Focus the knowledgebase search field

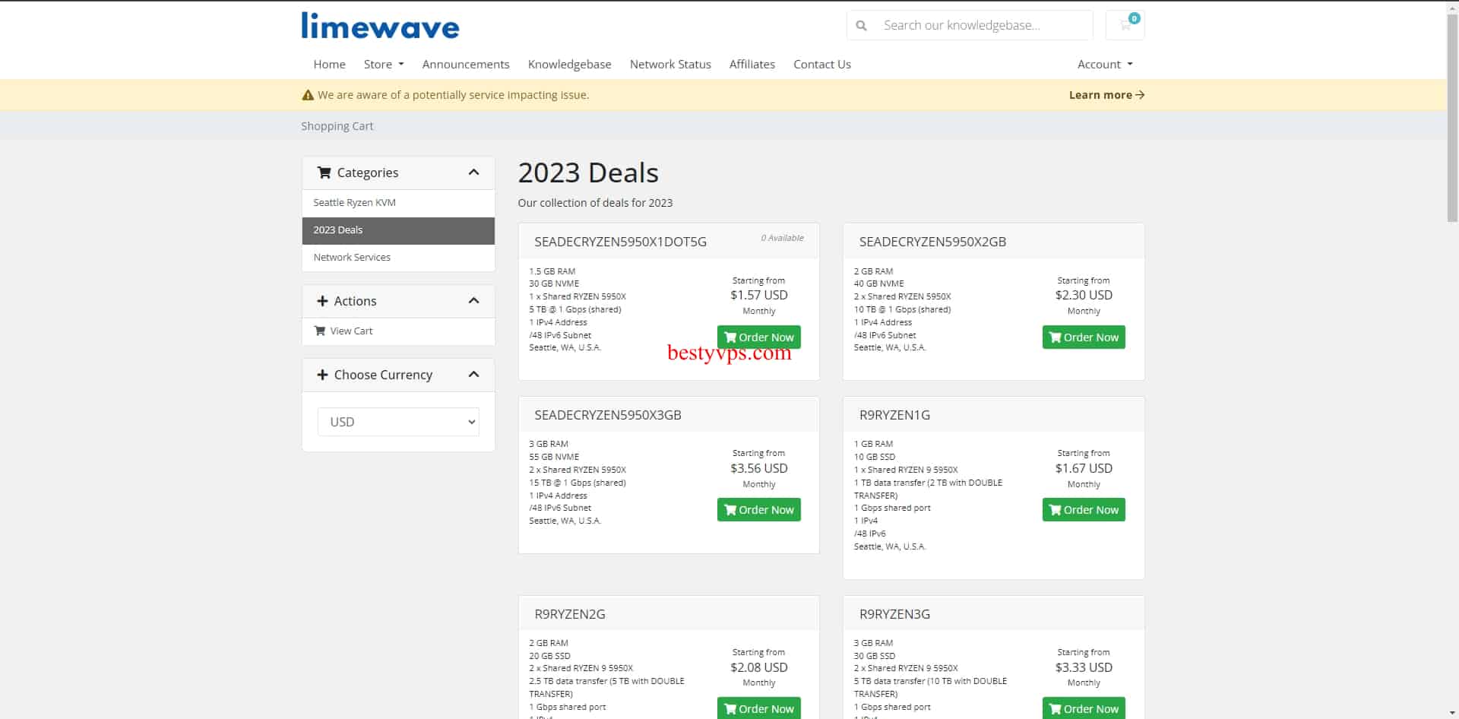click(980, 26)
